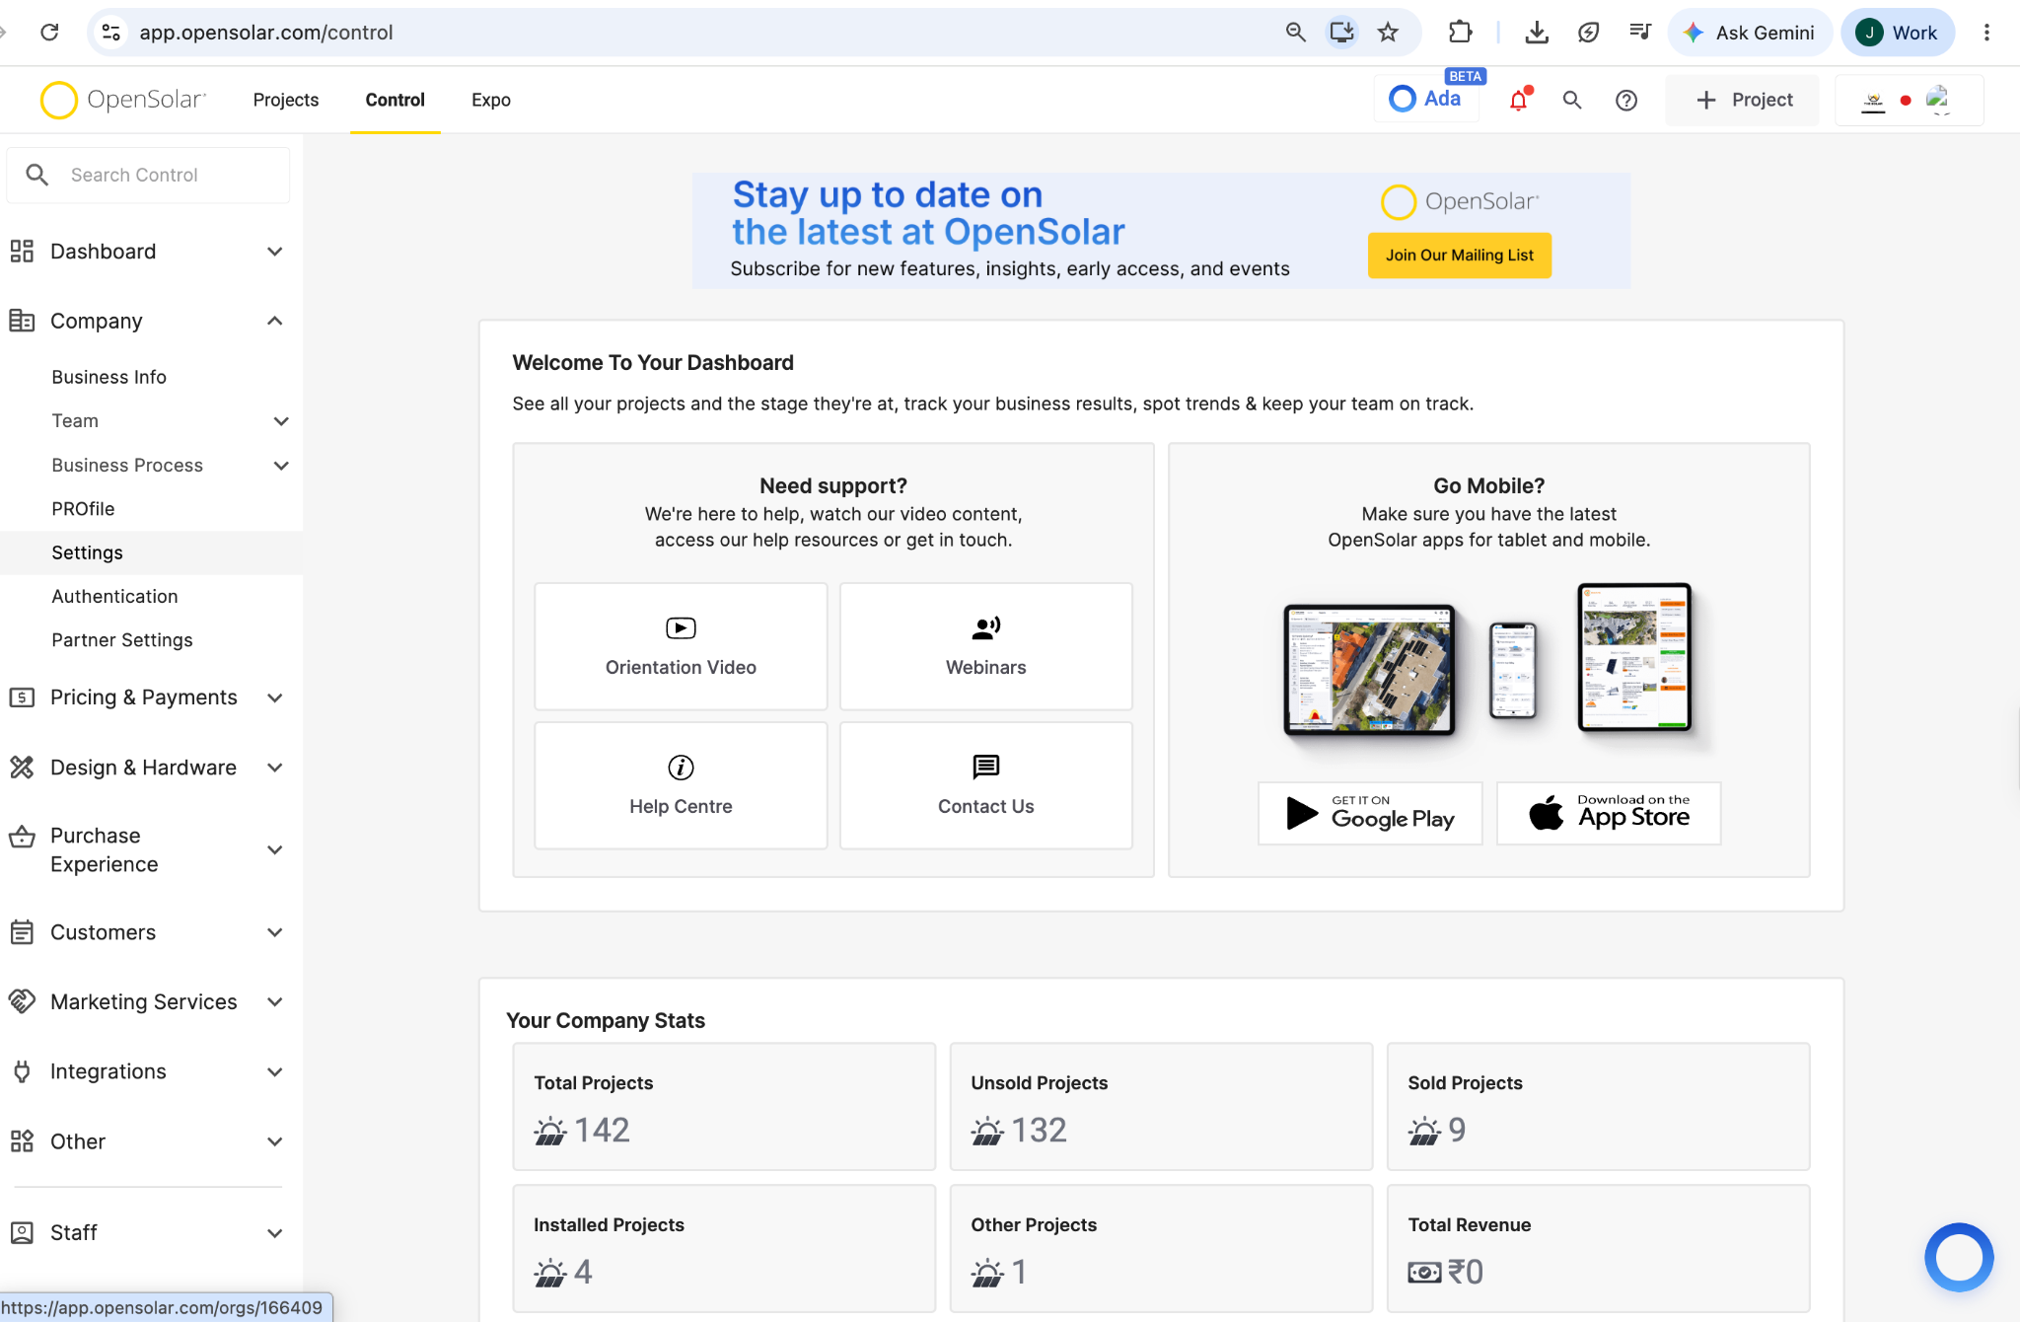Click the Integrations plug icon
Viewport: 2020px width, 1322px height.
[22, 1071]
